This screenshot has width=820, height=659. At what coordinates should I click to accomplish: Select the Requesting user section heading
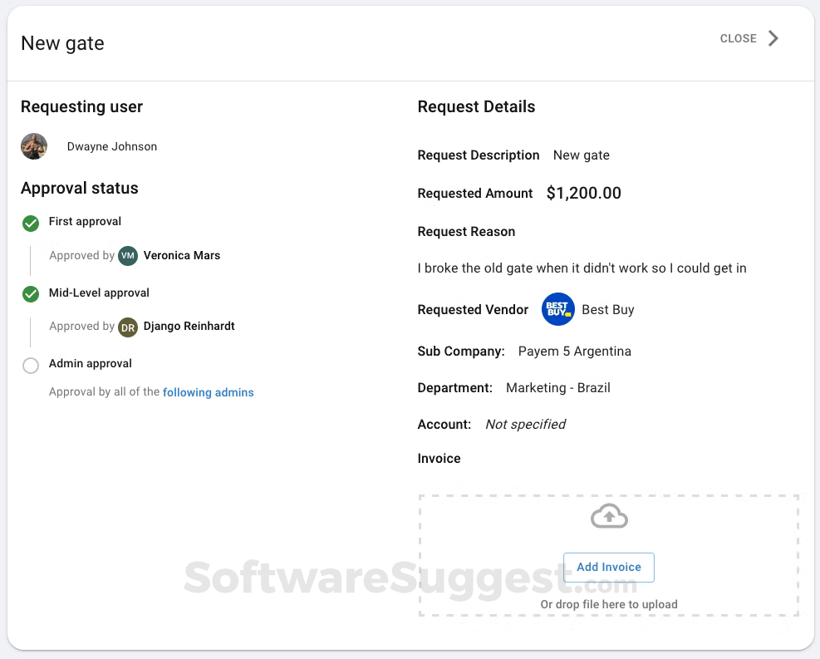point(81,106)
